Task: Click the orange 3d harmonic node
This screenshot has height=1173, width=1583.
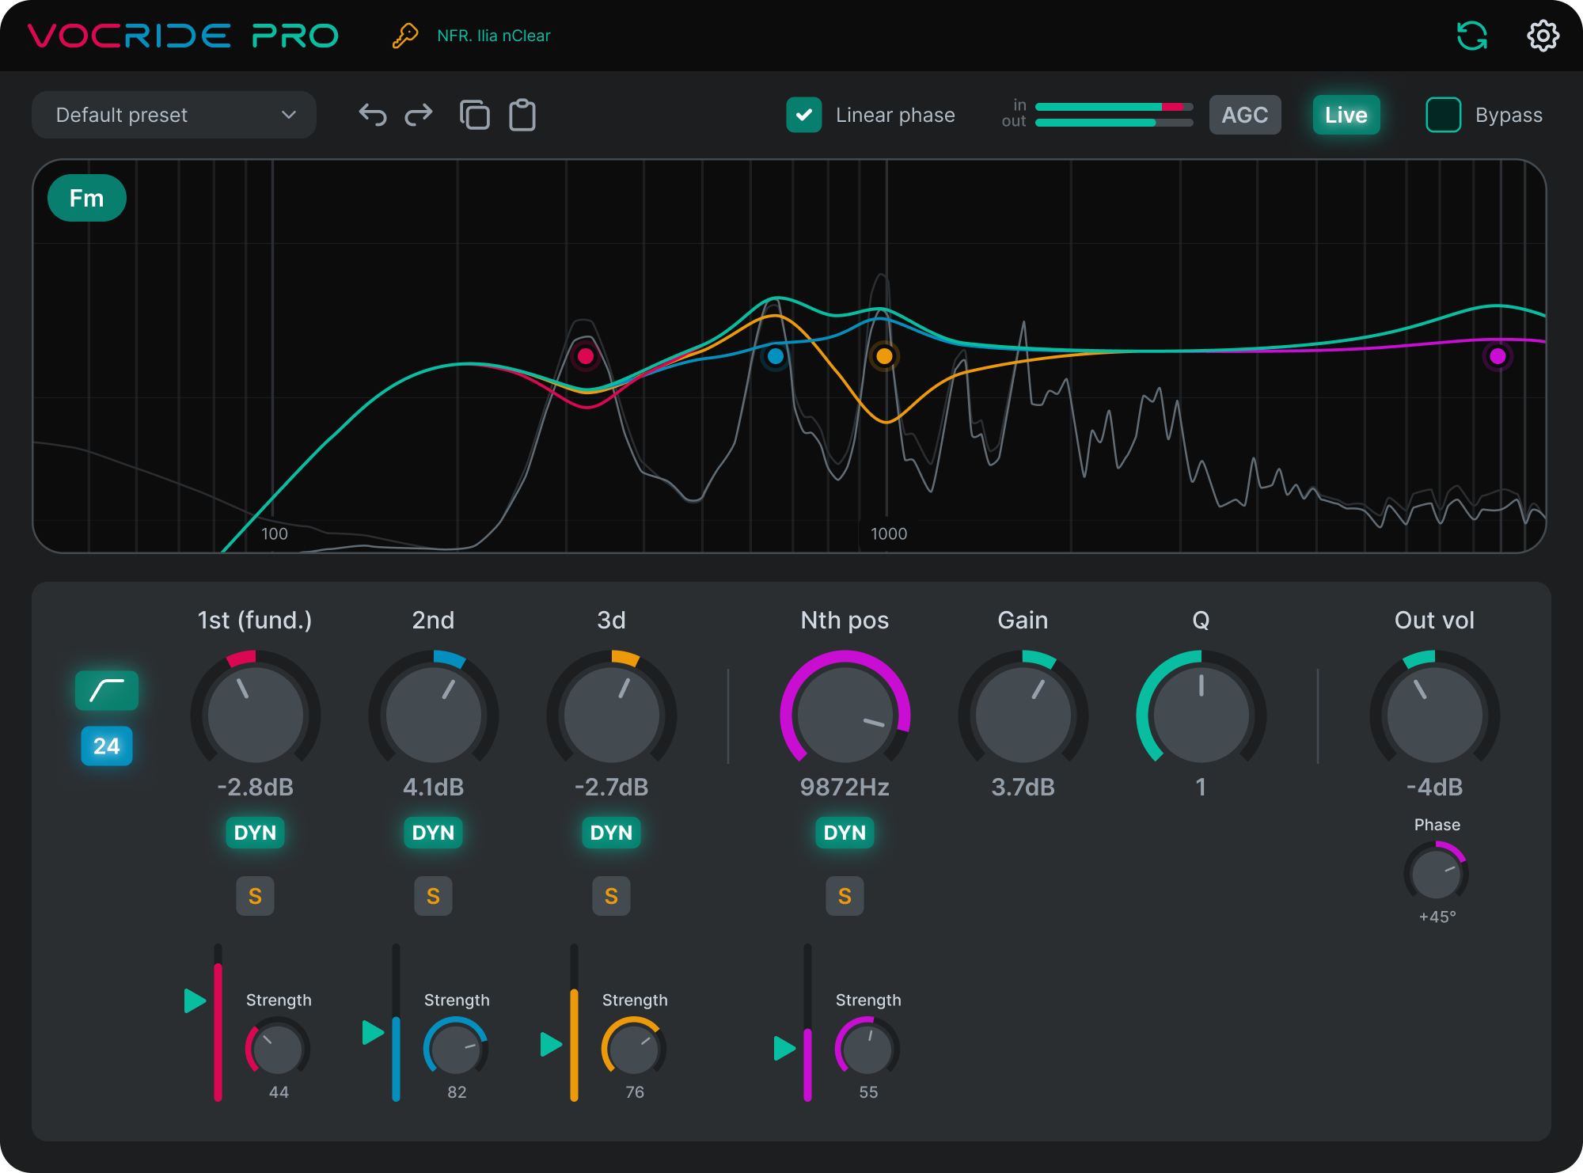Action: click(x=884, y=356)
